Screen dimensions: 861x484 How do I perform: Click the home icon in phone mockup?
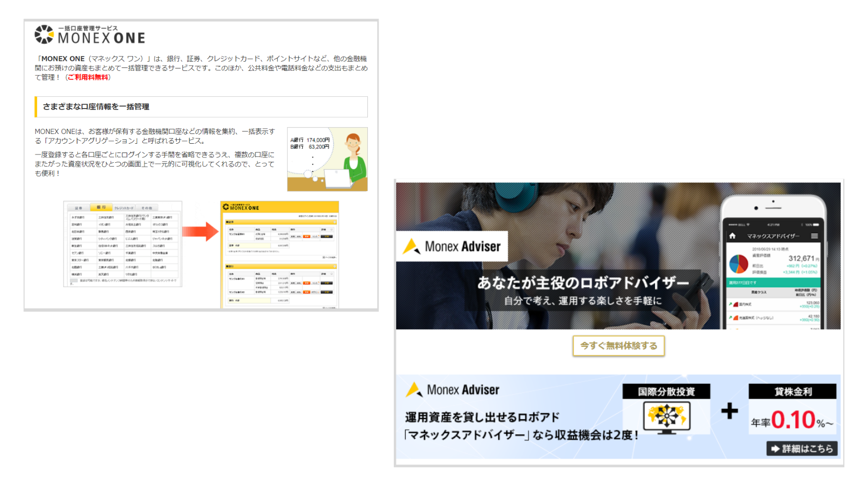732,236
